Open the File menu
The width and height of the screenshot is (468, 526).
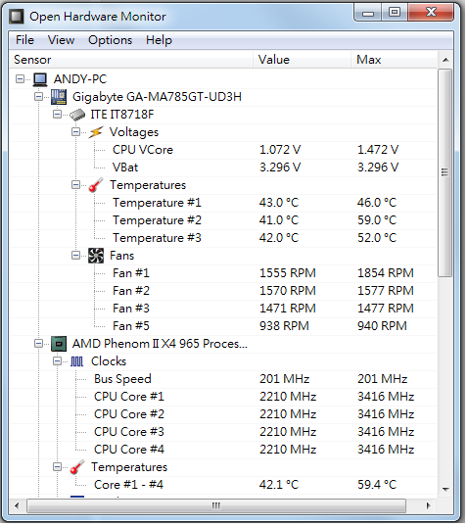(24, 40)
